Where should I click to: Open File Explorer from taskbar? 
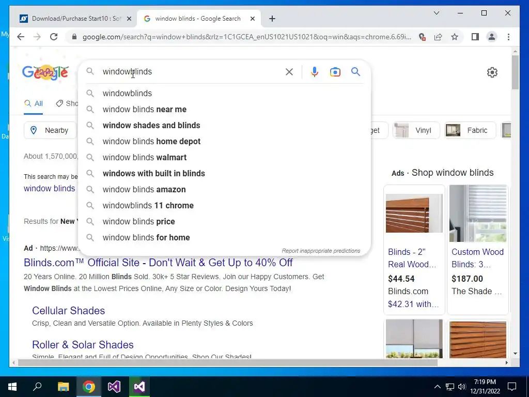click(63, 387)
